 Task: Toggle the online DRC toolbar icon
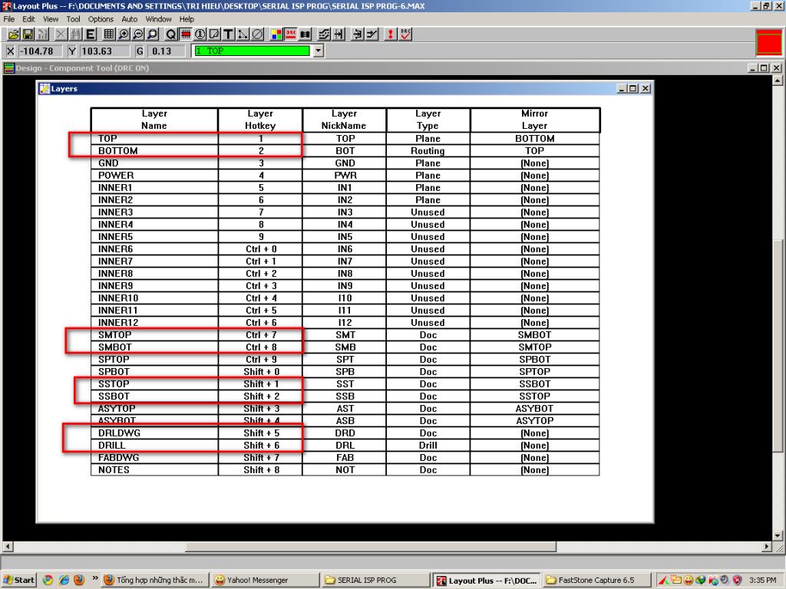pos(290,34)
